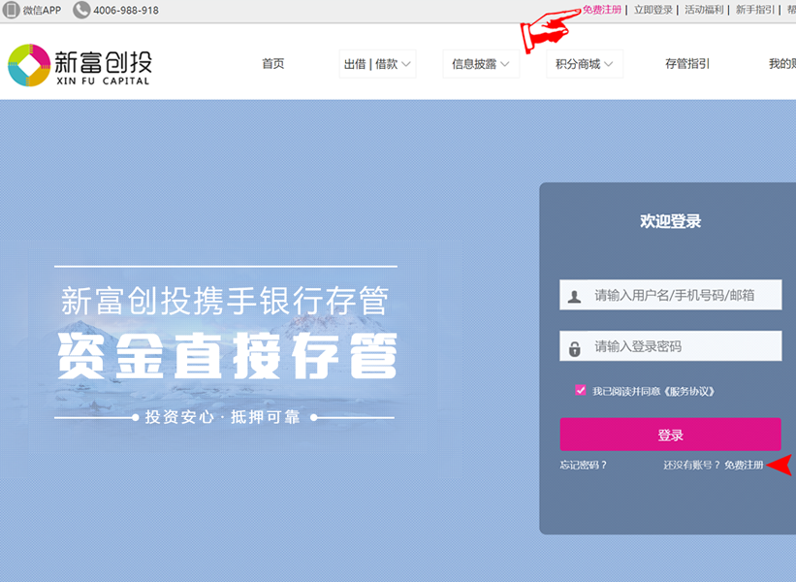Expand the 出借 | 借款 dropdown arrow
The width and height of the screenshot is (796, 582).
[405, 64]
